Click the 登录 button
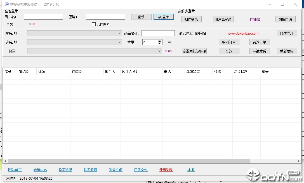The image size is (304, 183). [141, 17]
